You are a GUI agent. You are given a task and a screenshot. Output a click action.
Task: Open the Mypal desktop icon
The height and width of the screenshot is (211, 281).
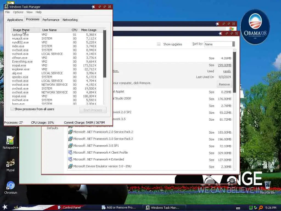click(x=10, y=165)
